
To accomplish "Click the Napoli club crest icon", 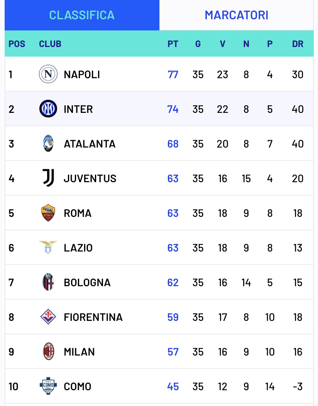I will click(x=48, y=74).
